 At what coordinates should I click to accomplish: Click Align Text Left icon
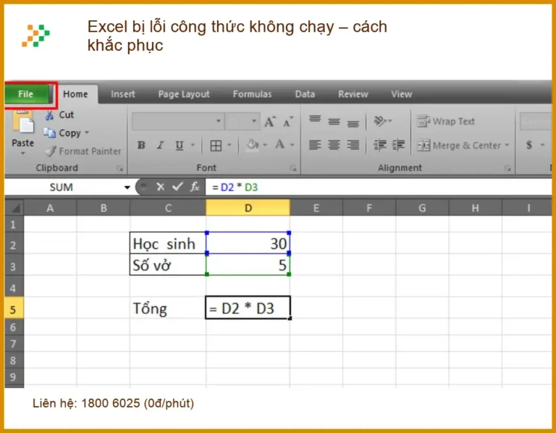315,145
